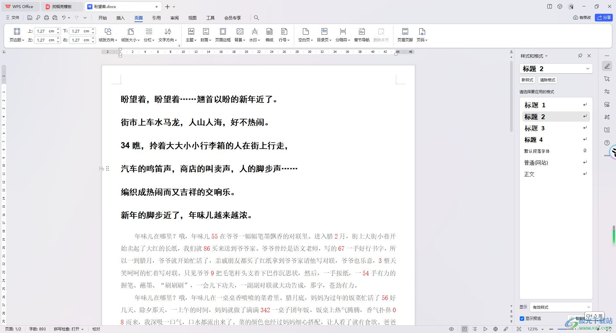Switch to 引用 ribbon tab
The image size is (616, 333).
(x=157, y=18)
